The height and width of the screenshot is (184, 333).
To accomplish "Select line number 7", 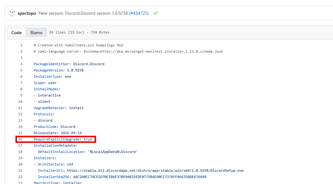I will click(x=21, y=83).
